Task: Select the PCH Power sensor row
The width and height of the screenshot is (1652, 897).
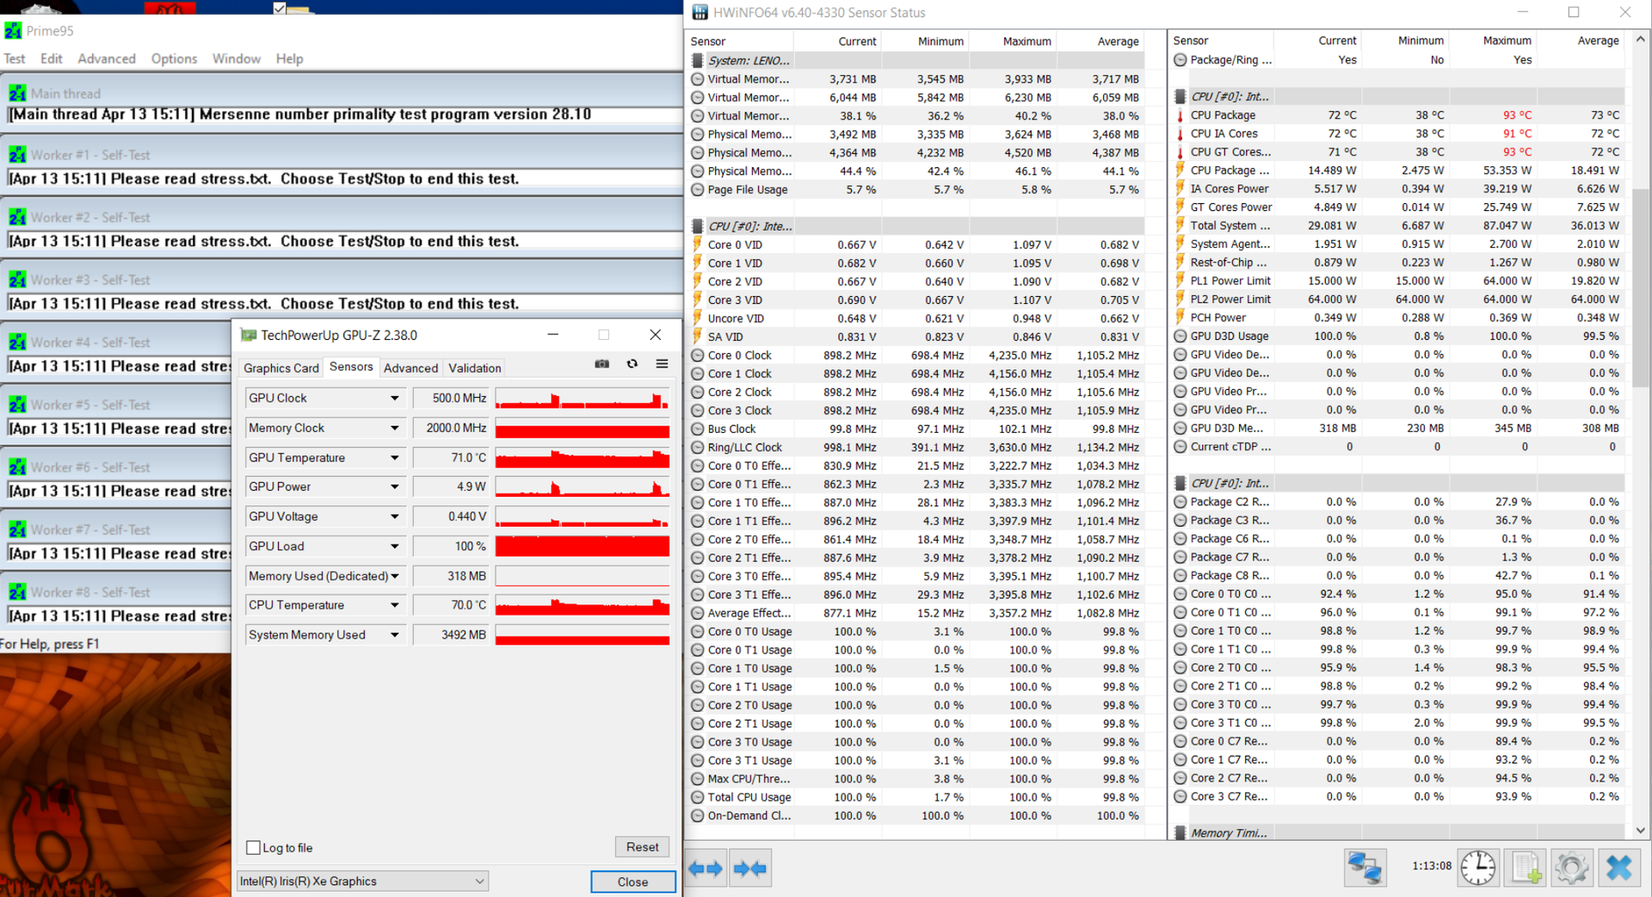Action: pyautogui.click(x=1399, y=318)
